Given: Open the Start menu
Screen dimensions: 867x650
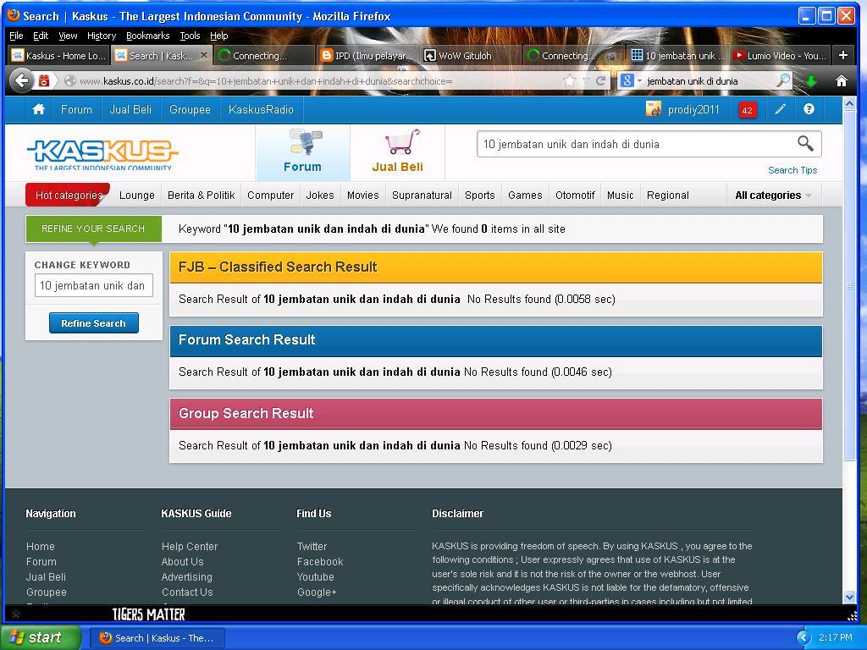Looking at the screenshot, I should (40, 637).
